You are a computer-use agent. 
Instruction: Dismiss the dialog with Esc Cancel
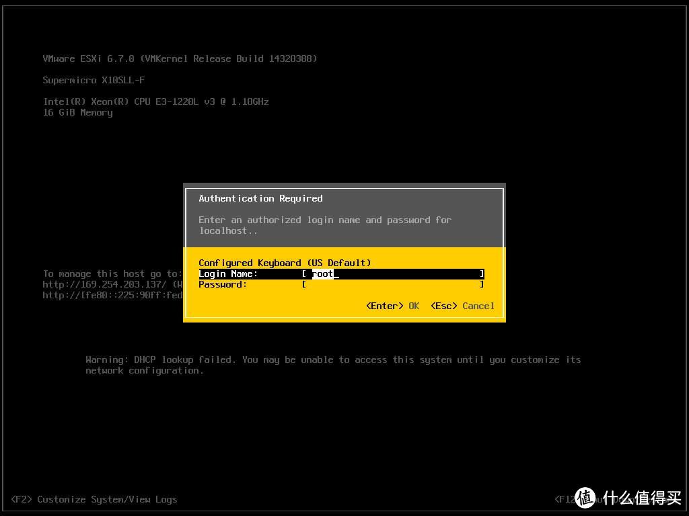(x=462, y=306)
